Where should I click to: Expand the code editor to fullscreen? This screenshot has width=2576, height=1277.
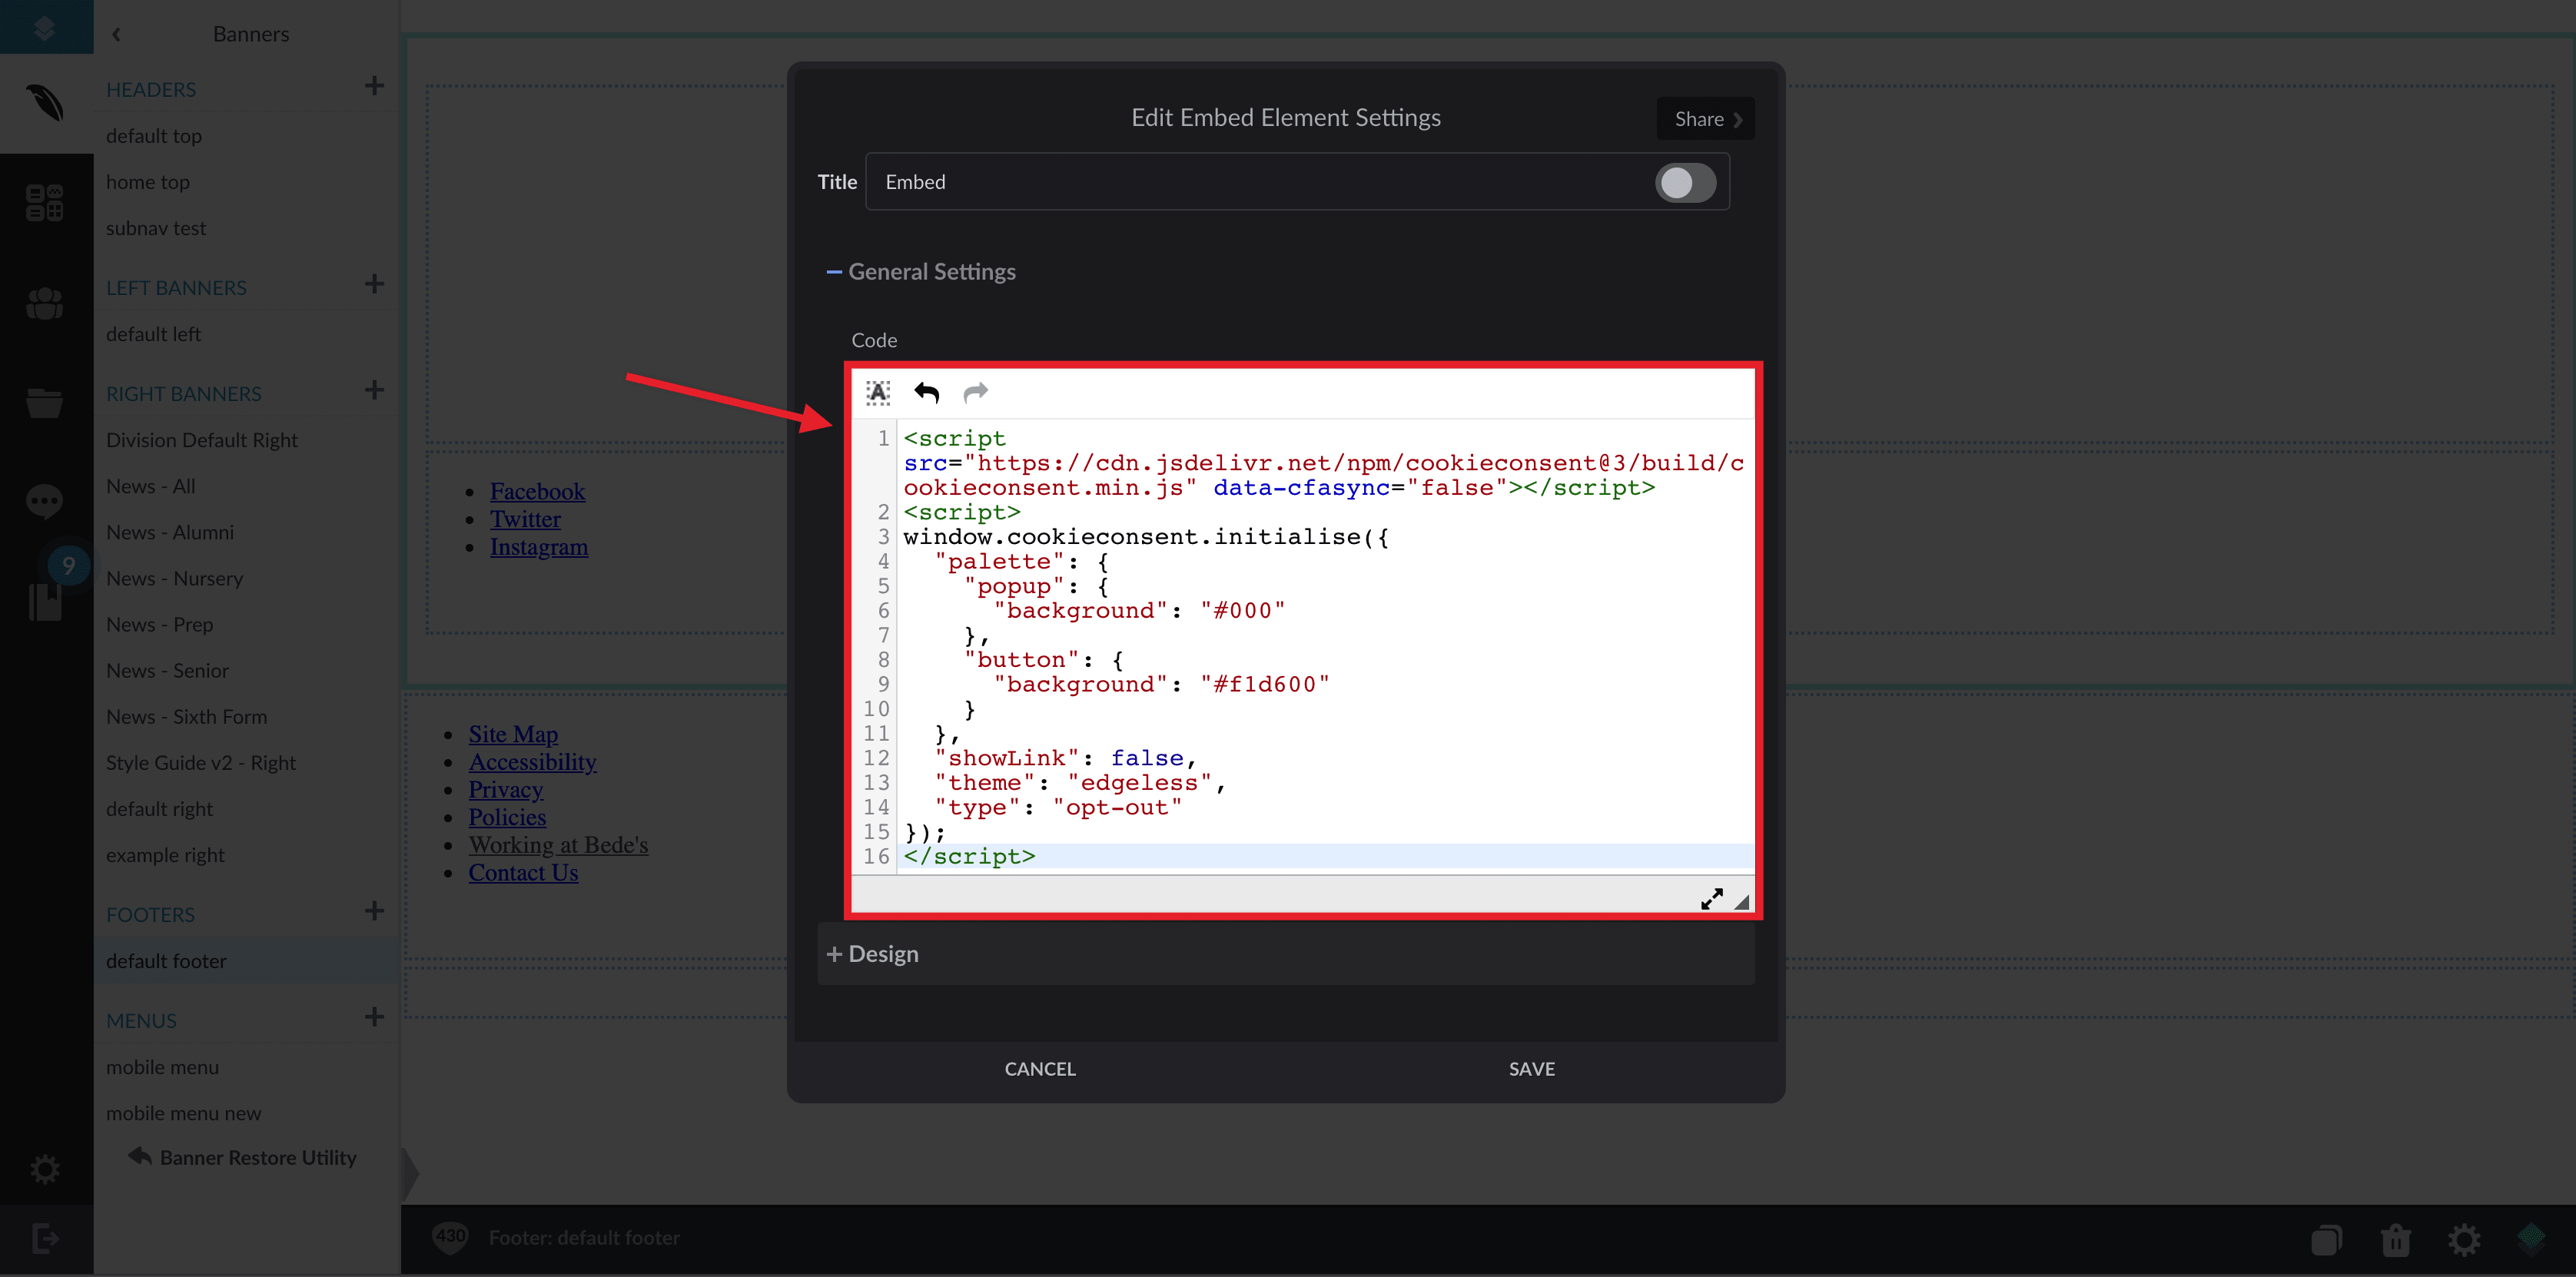[1711, 899]
